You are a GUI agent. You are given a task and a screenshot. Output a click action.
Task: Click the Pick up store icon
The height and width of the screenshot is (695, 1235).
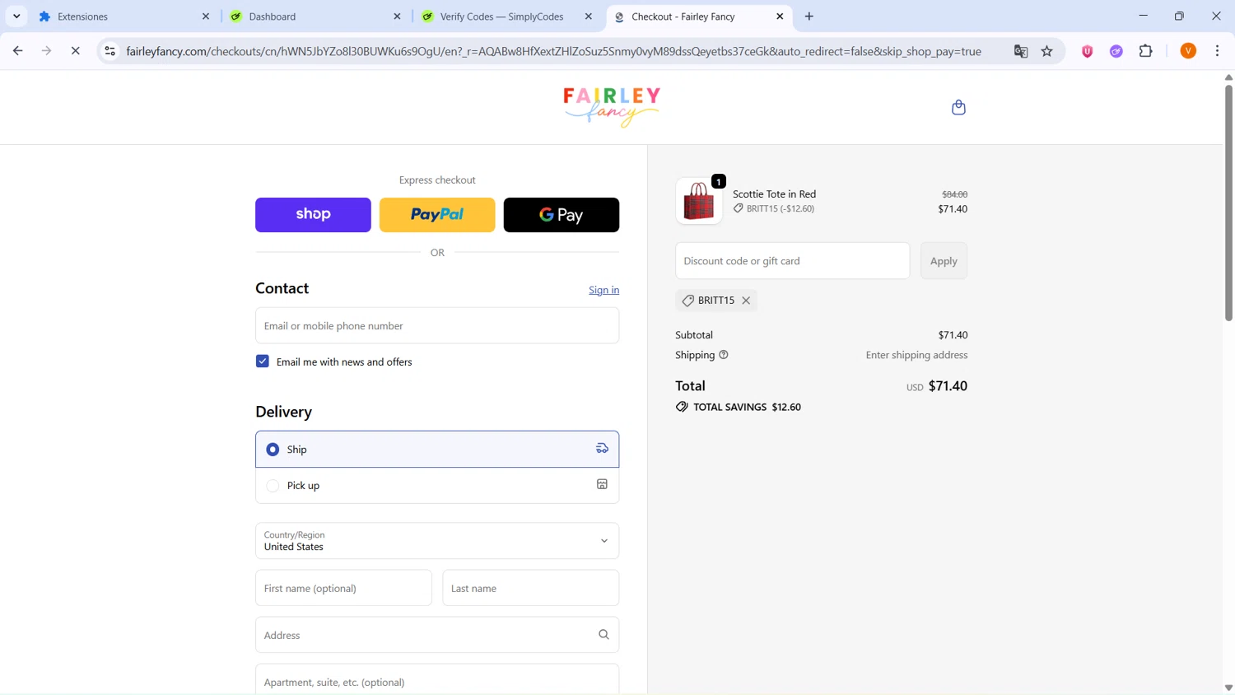pyautogui.click(x=603, y=485)
